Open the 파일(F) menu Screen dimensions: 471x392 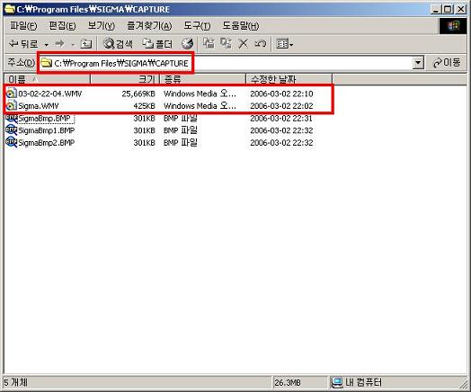pyautogui.click(x=23, y=26)
